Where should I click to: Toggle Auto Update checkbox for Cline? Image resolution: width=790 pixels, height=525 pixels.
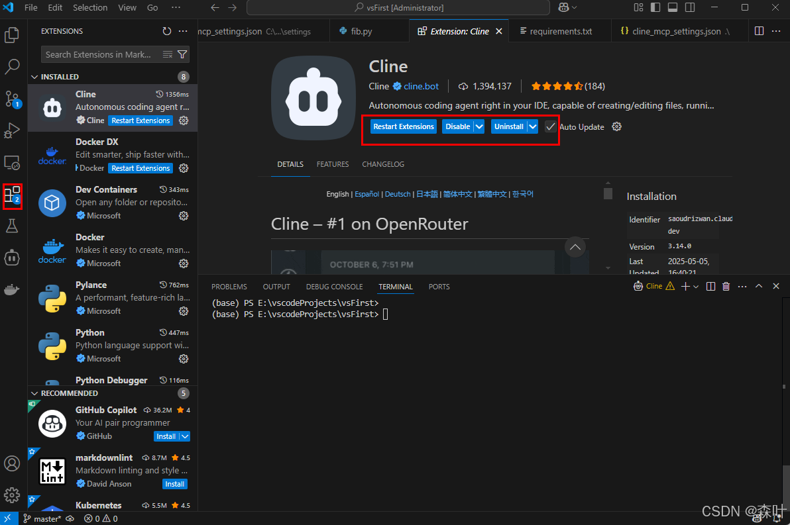pos(550,127)
